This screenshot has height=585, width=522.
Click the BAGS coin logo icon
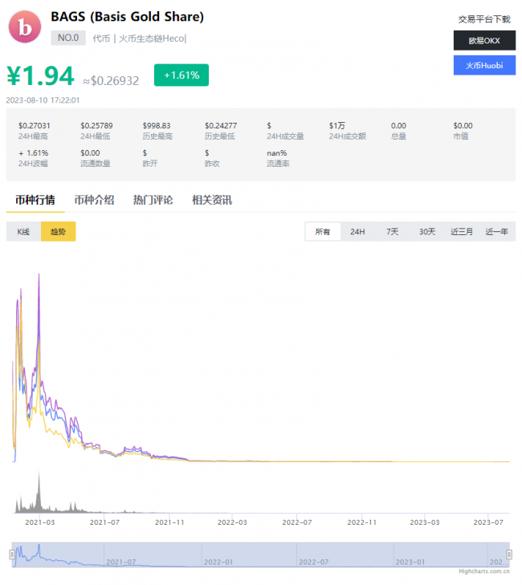25,27
